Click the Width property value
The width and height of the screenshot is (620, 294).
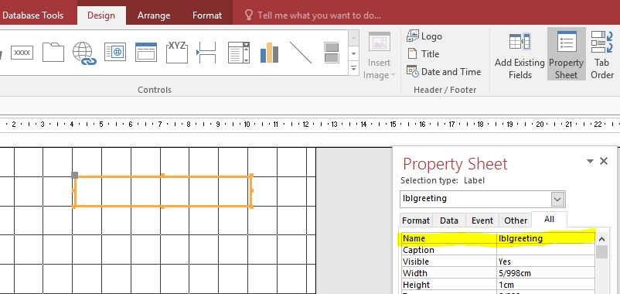click(546, 272)
